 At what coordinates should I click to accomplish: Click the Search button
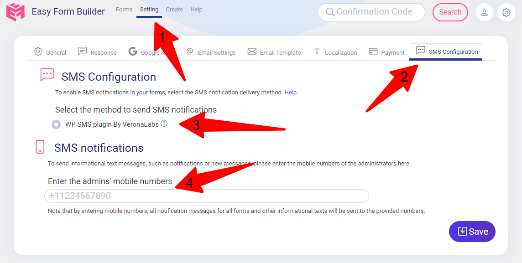pos(450,12)
